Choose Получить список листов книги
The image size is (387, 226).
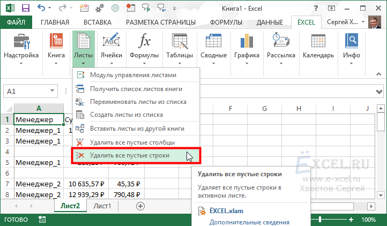click(x=136, y=89)
